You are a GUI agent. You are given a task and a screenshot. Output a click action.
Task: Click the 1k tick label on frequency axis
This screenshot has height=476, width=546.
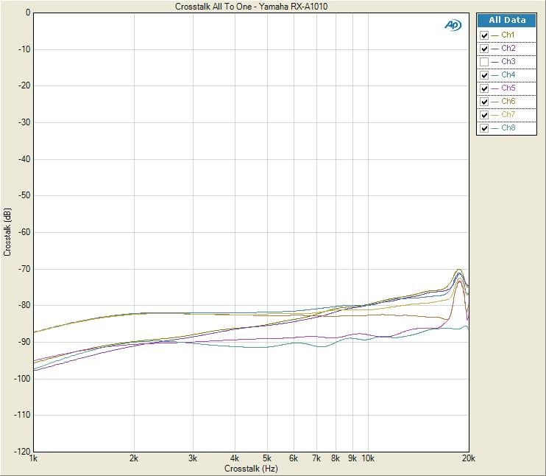[x=34, y=458]
